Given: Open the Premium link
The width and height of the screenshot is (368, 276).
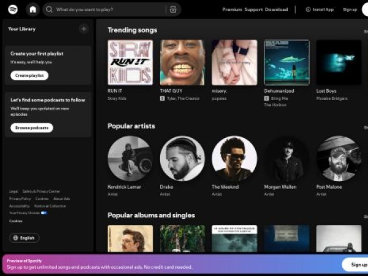Looking at the screenshot, I should 232,9.
